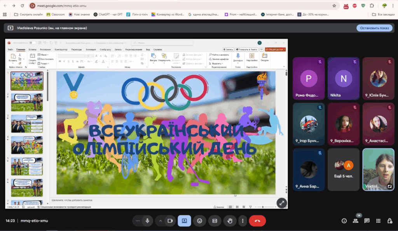Open the All Bookmarks folder
The width and height of the screenshot is (398, 231).
(383, 14)
